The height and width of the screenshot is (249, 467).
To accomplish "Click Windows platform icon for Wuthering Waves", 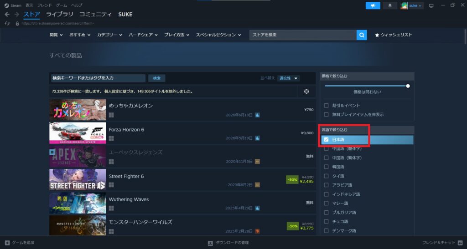I will pos(111,208).
